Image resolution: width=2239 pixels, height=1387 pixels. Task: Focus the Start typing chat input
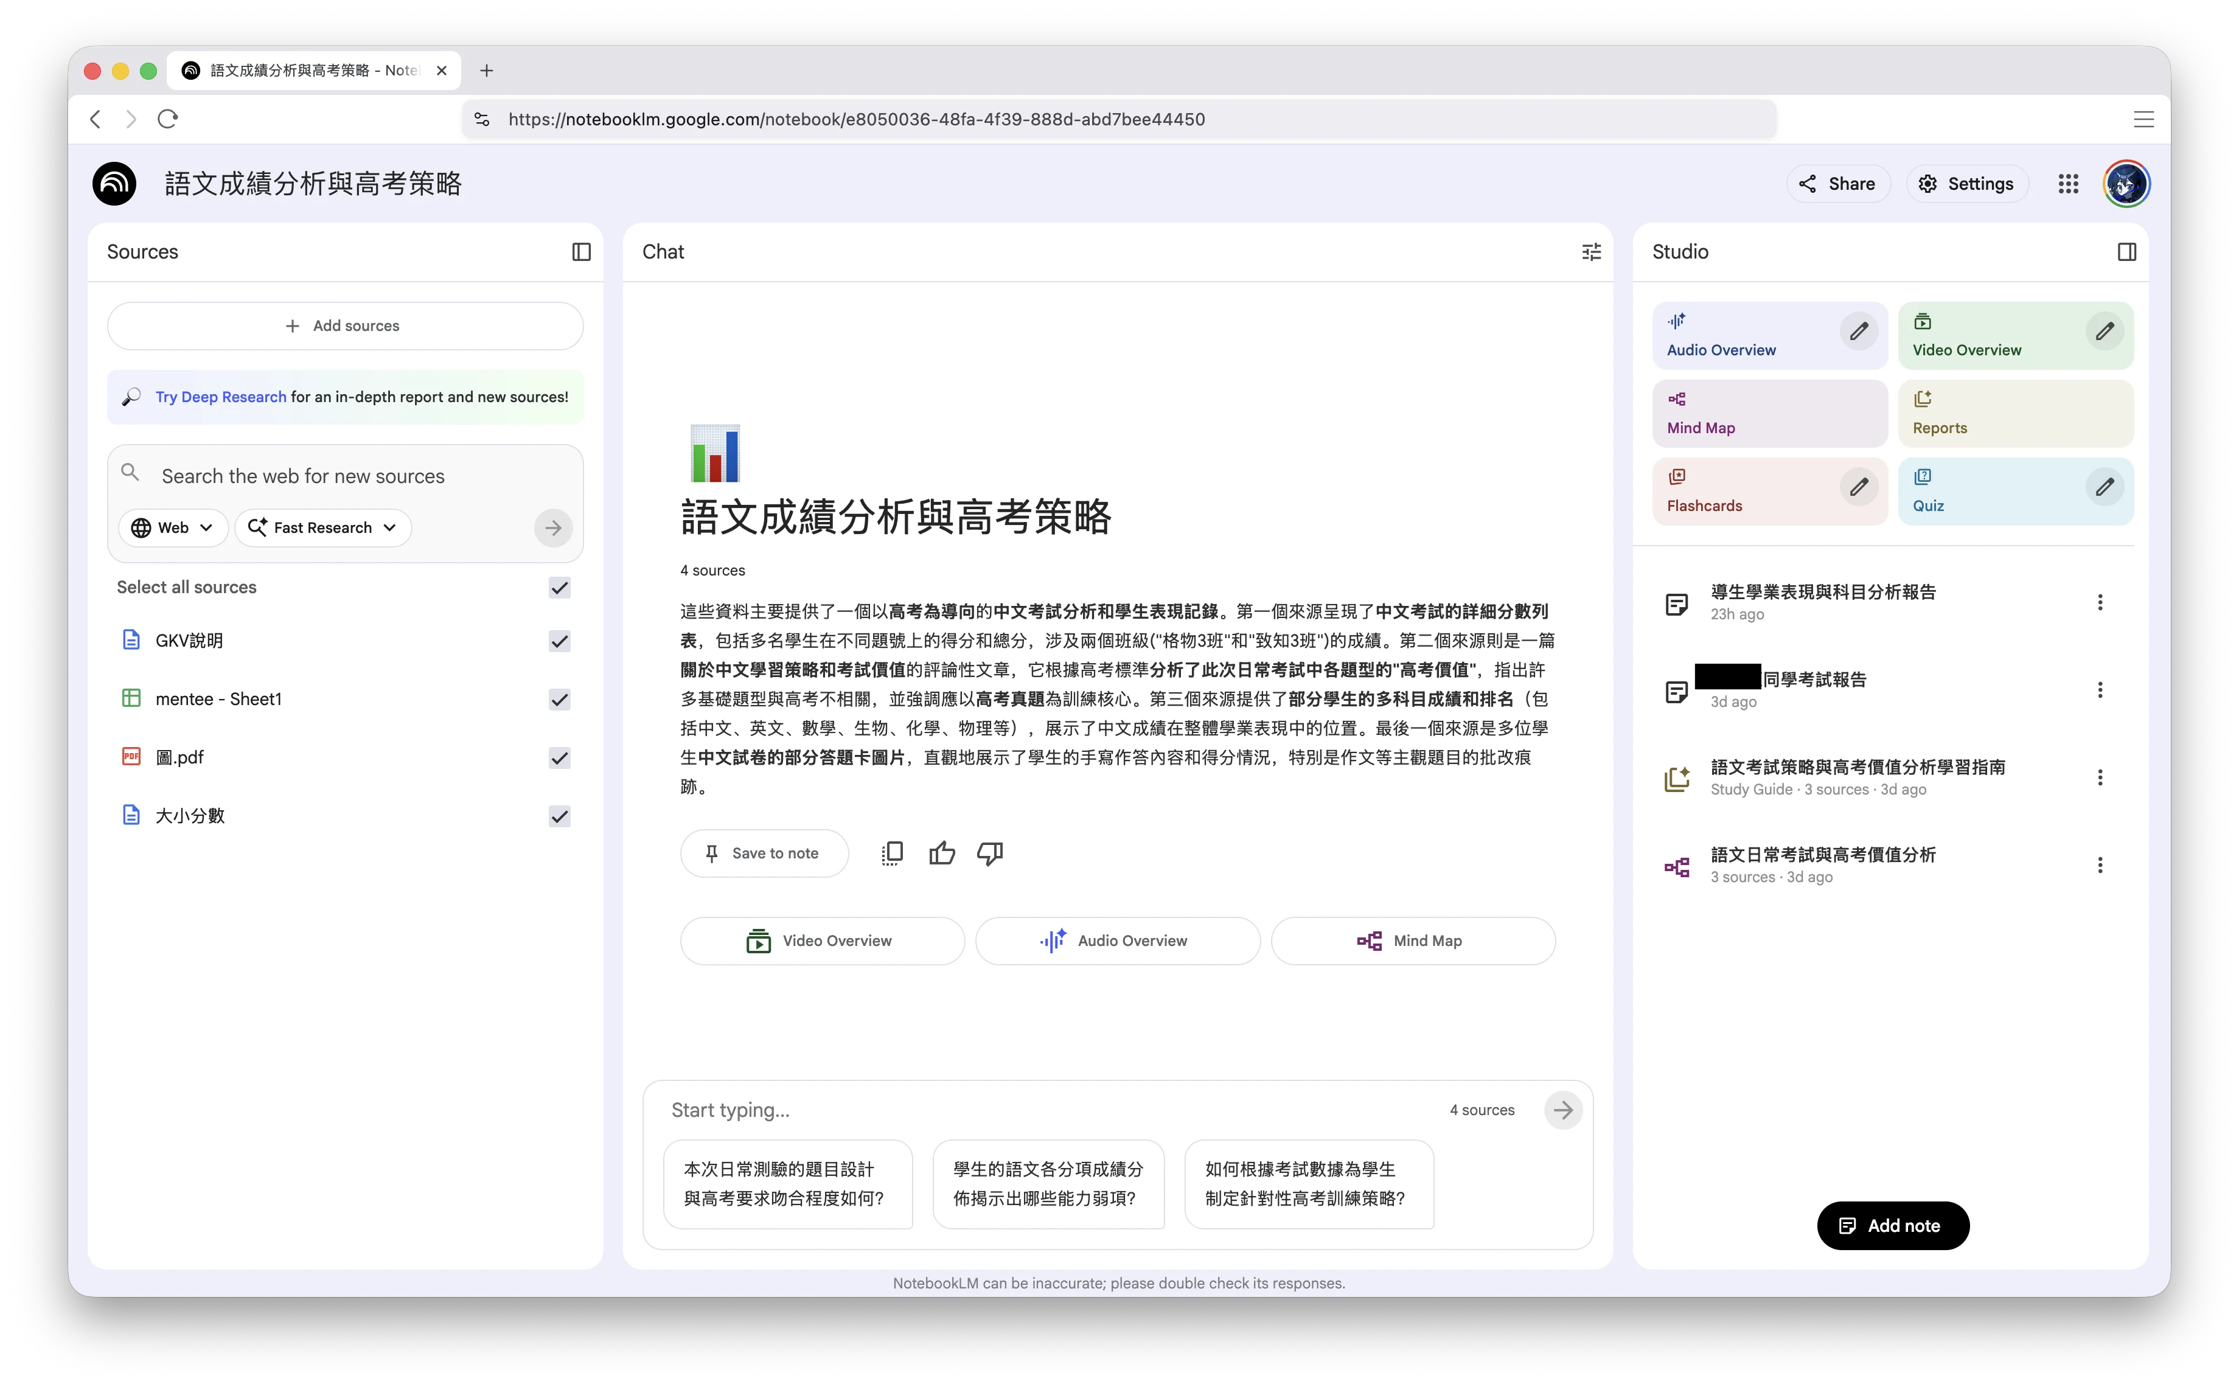(1046, 1110)
